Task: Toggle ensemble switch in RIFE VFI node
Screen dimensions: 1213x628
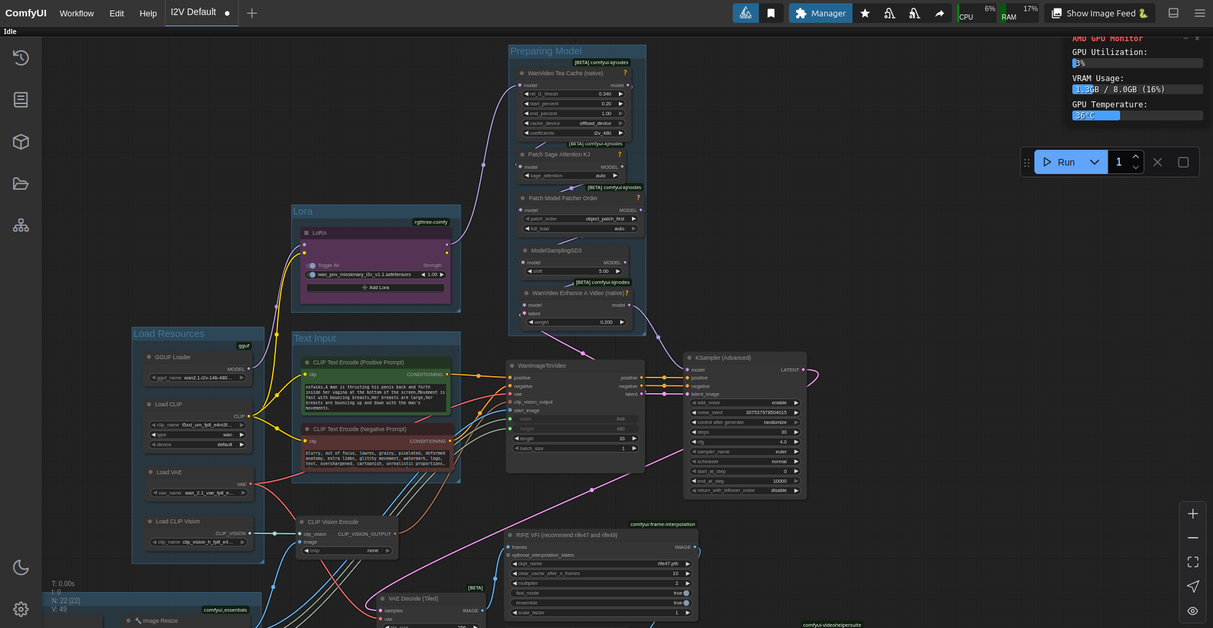Action: (686, 603)
